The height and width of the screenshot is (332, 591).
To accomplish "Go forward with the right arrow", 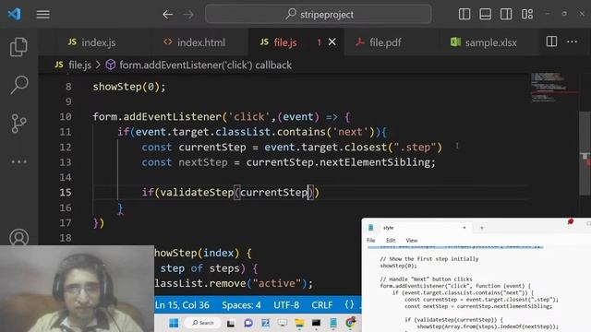I will point(188,15).
